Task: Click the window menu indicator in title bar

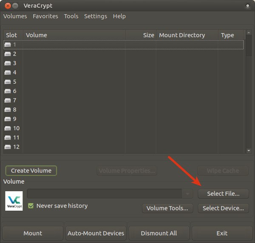Action: (x=247, y=6)
